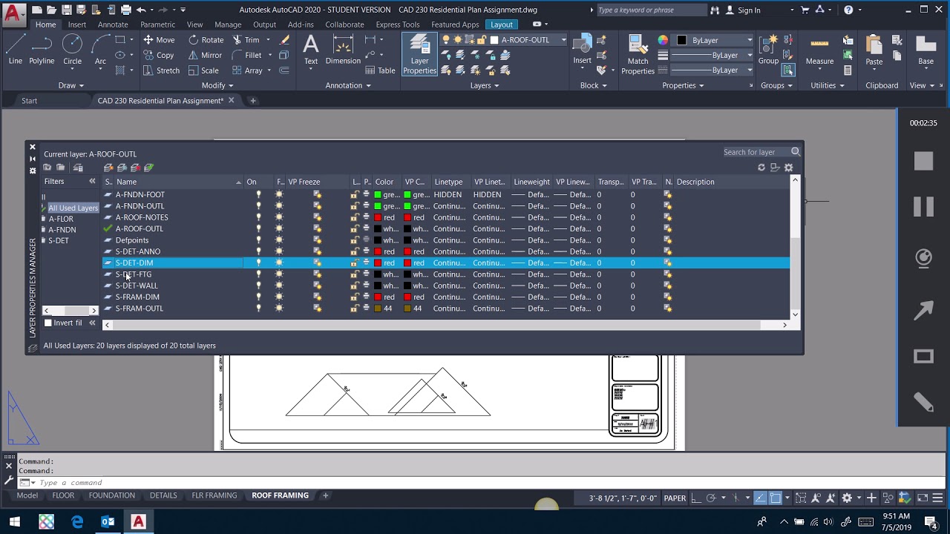Screen dimensions: 950x534
Task: Toggle VP Freeze for S-FRAM-OUTL layer
Action: click(x=317, y=309)
